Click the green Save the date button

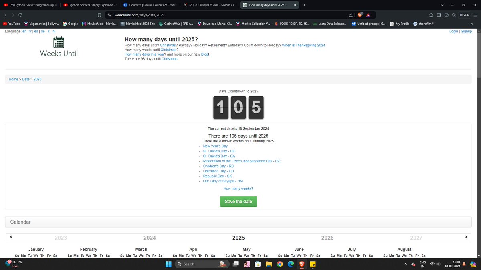coord(238,201)
